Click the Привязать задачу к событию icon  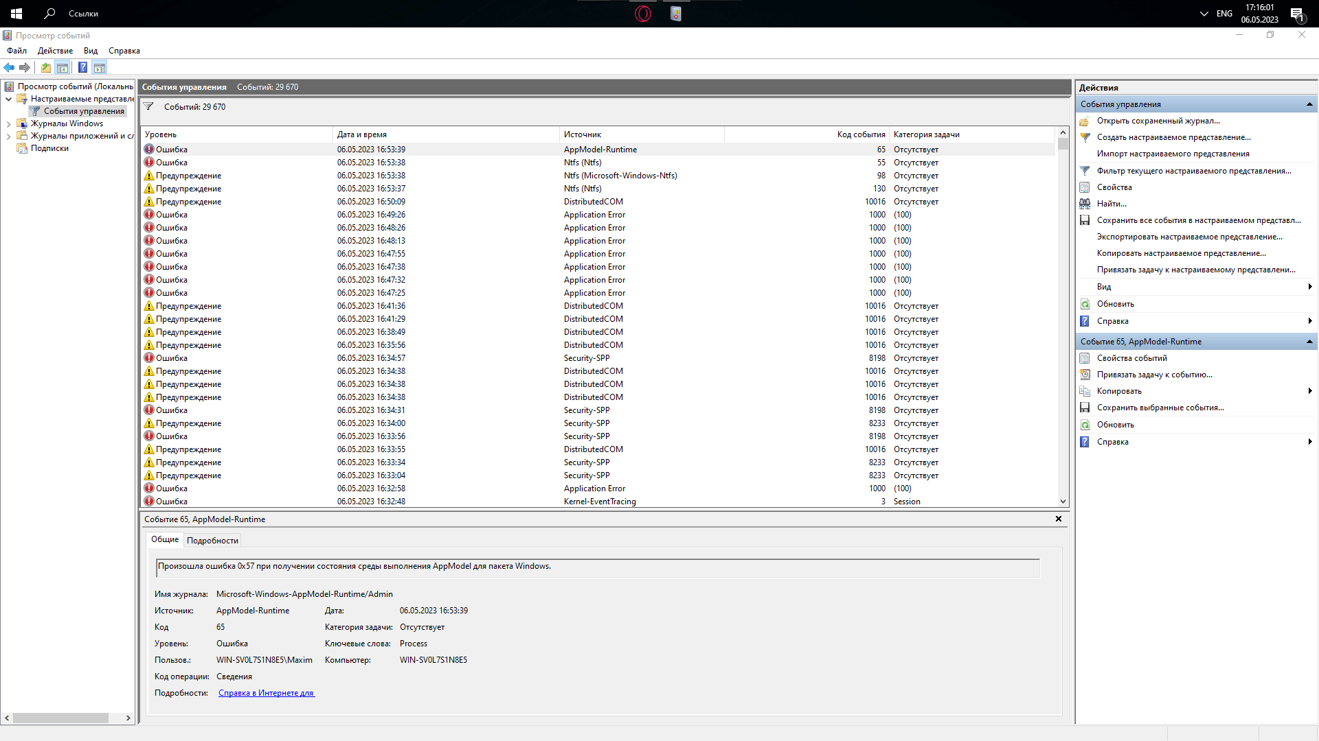click(x=1085, y=375)
